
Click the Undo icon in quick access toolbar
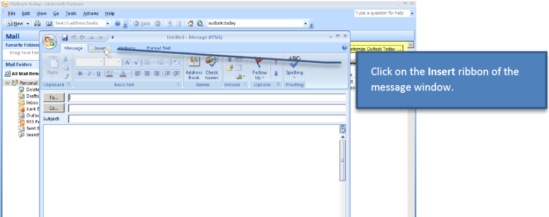pyautogui.click(x=73, y=37)
